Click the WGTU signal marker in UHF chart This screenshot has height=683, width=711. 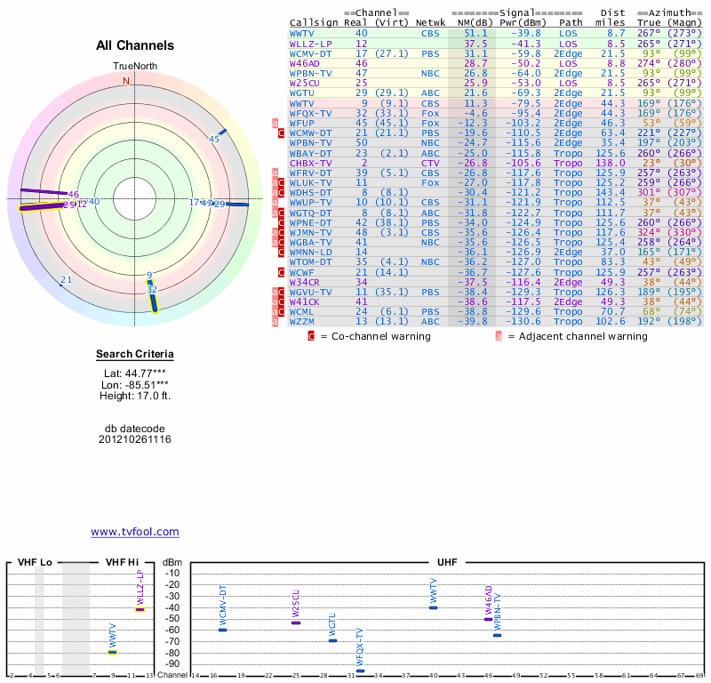(x=332, y=640)
